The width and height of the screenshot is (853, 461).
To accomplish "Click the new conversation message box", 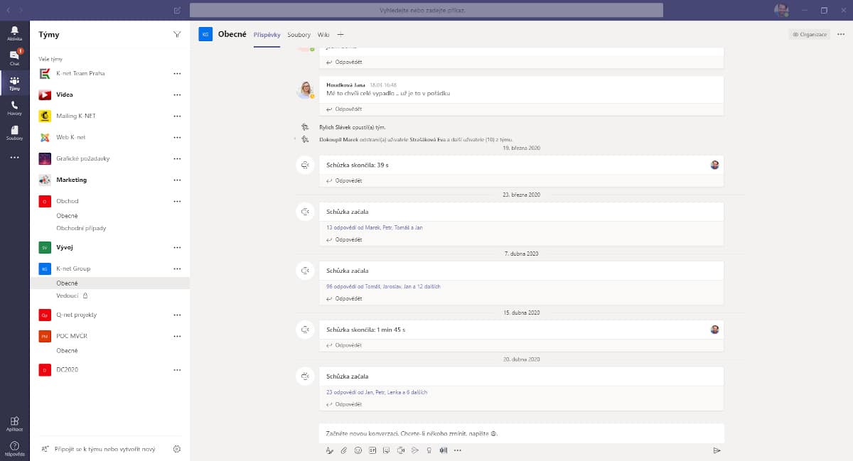I will [521, 433].
